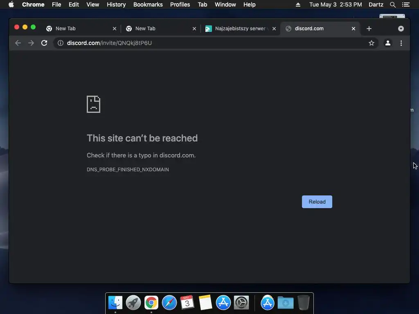Viewport: 419px width, 314px height.
Task: Click the browser forward arrow
Action: (x=31, y=43)
